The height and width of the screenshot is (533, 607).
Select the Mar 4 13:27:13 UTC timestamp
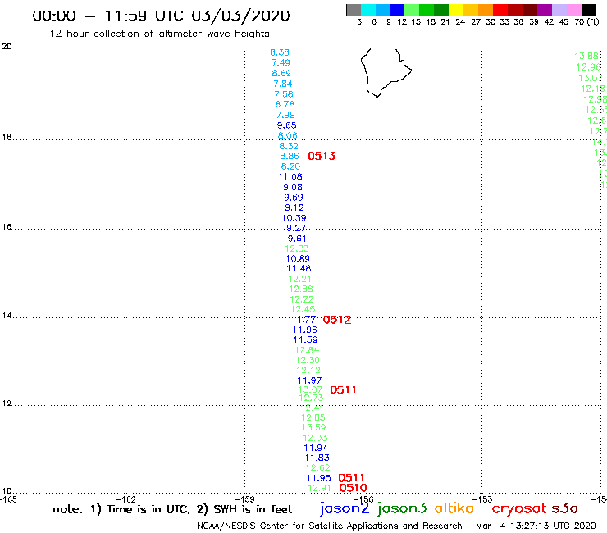tap(536, 526)
